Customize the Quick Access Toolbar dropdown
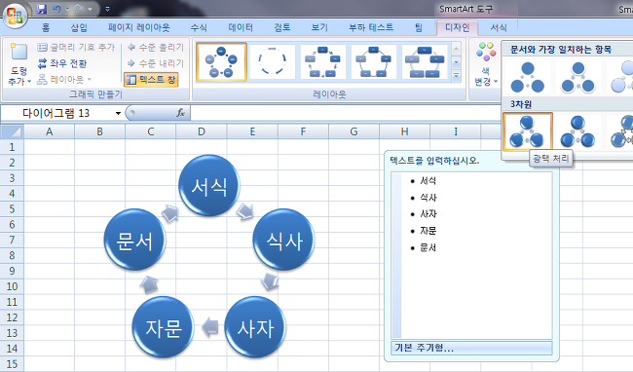 pos(107,9)
